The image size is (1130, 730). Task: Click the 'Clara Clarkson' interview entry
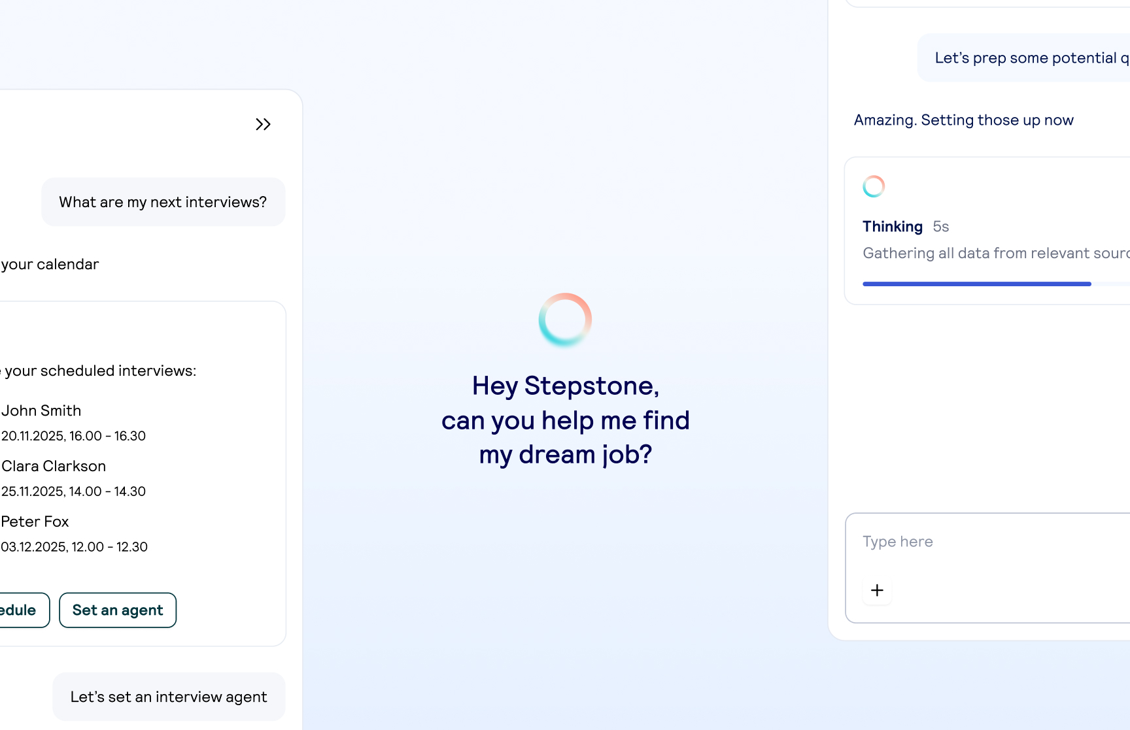pos(54,466)
